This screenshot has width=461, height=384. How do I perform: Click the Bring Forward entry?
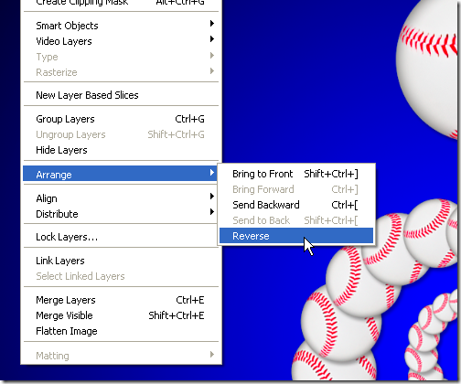(296, 189)
